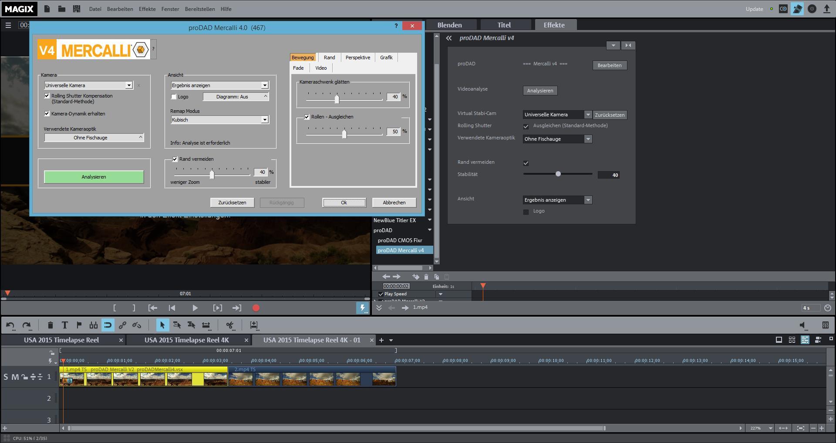Click the green Analysieren button
This screenshot has height=443, width=836.
click(94, 177)
